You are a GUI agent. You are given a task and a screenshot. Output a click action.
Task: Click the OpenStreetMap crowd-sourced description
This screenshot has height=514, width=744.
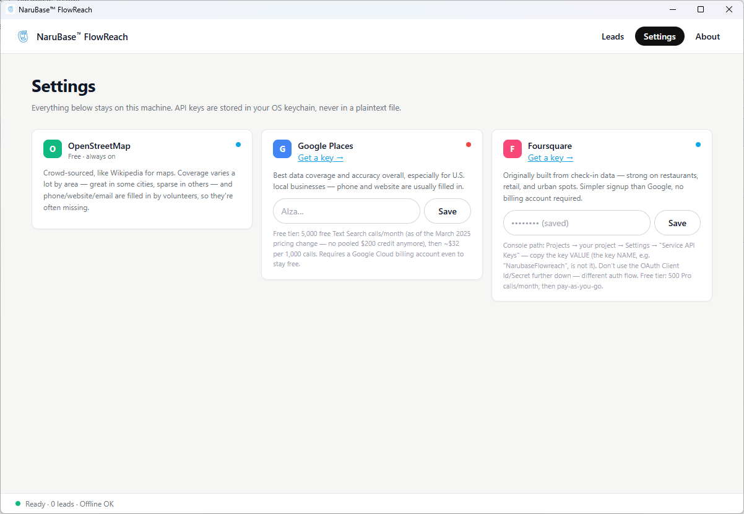139,190
